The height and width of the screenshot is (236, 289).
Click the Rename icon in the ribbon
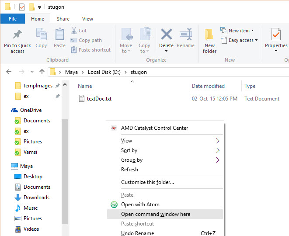tap(186, 35)
